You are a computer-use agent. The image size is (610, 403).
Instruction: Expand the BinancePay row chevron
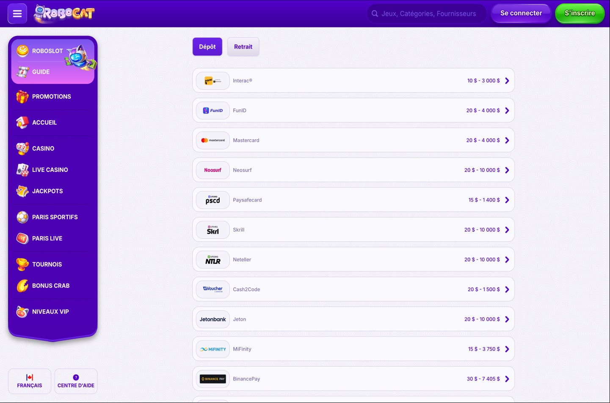[x=507, y=379]
